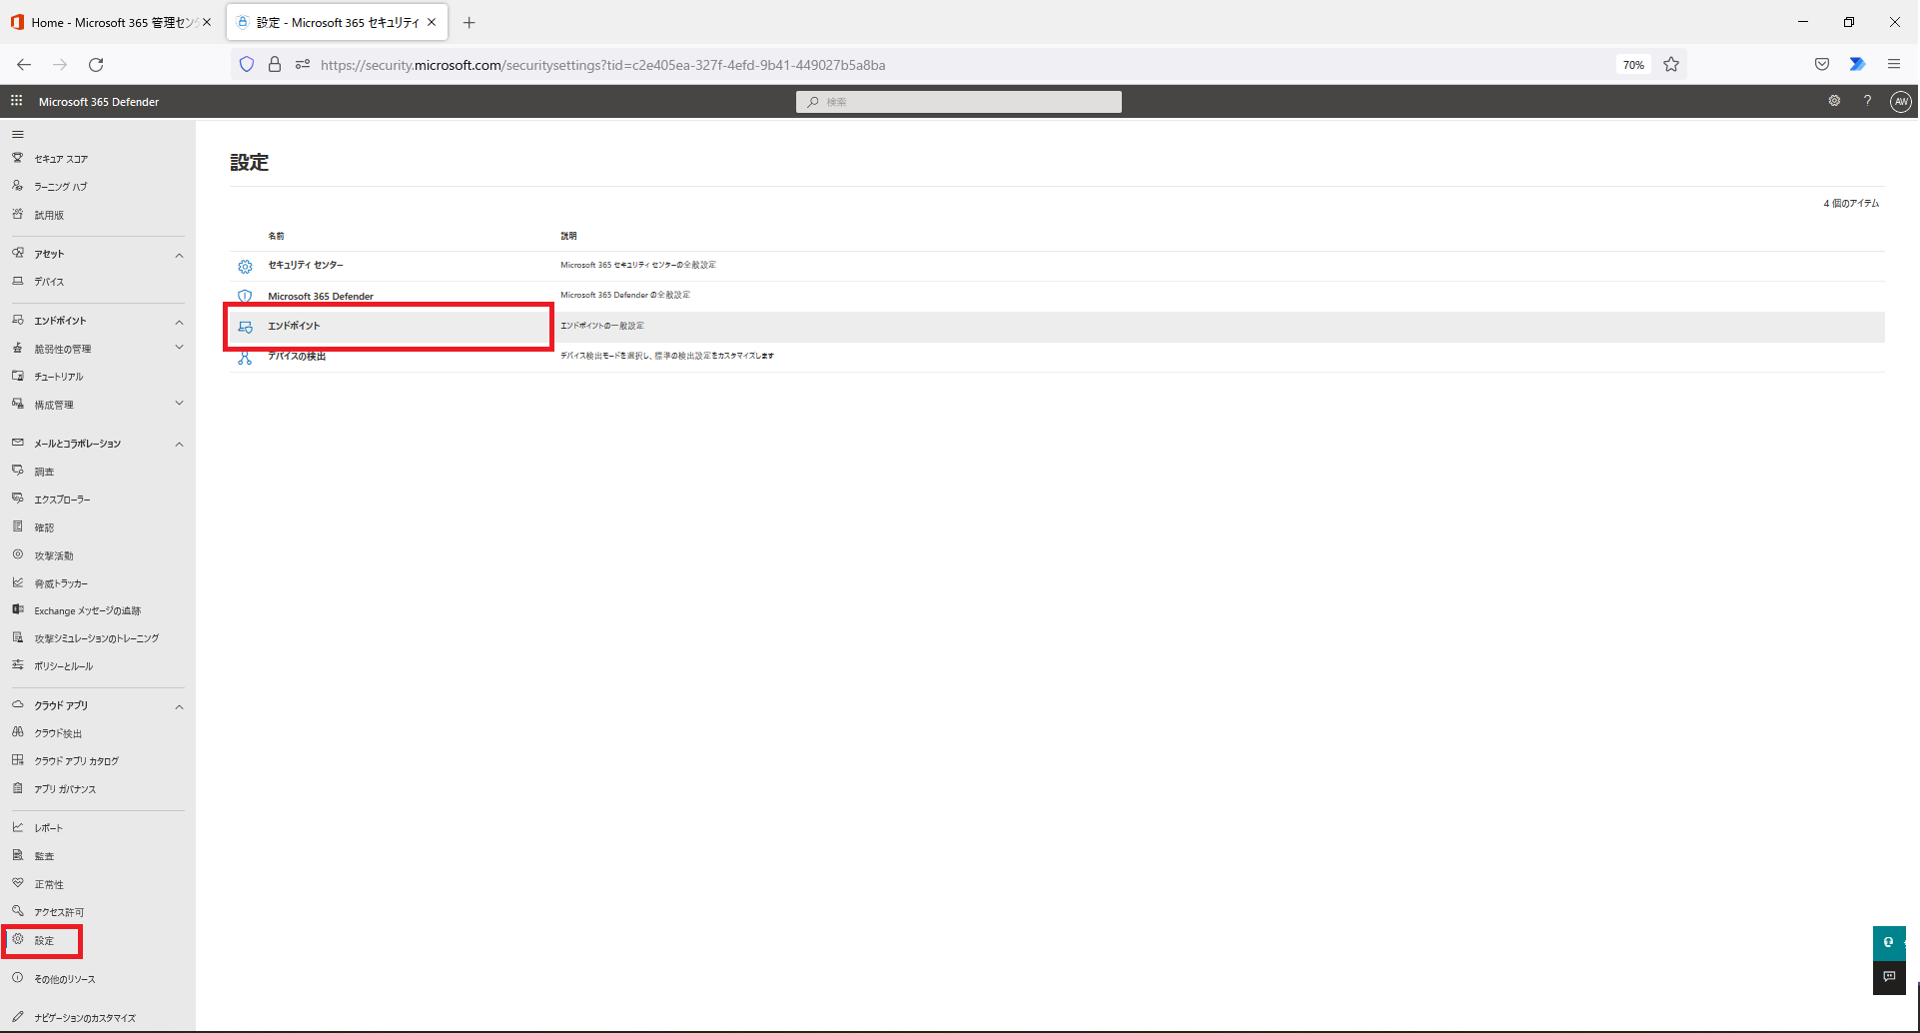The width and height of the screenshot is (1920, 1033).
Task: Open クラウド検出 in sidebar
Action: tap(58, 733)
